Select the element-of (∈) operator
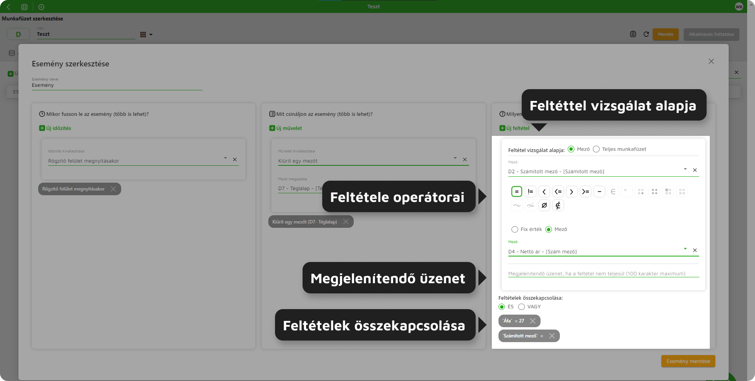 point(613,192)
